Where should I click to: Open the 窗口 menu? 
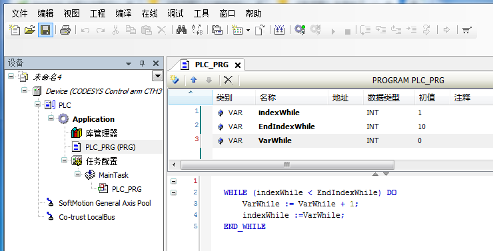[x=227, y=13]
